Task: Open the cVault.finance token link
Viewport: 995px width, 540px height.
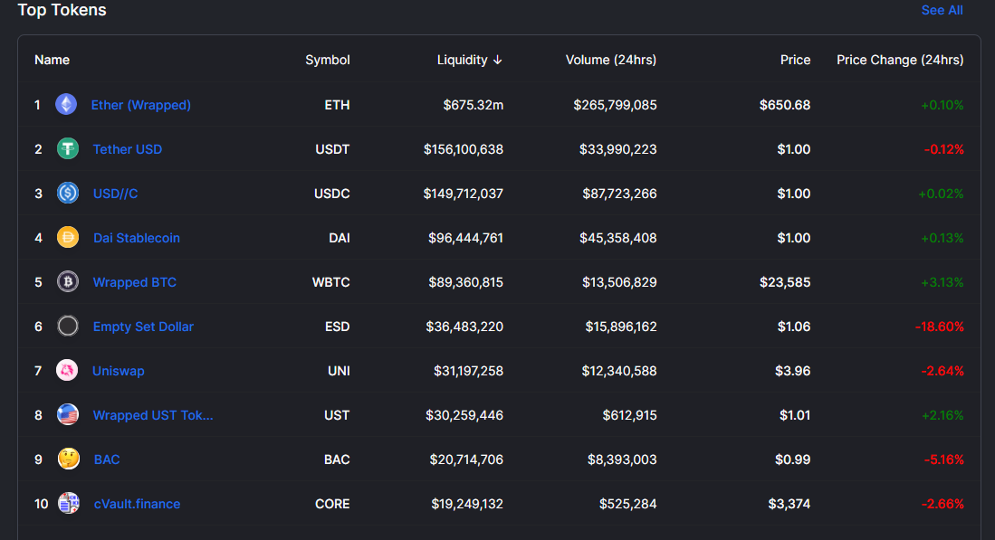Action: tap(137, 504)
